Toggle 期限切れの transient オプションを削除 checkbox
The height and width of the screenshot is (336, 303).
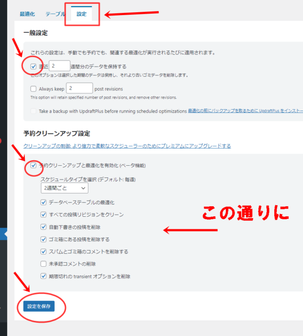coord(43,276)
